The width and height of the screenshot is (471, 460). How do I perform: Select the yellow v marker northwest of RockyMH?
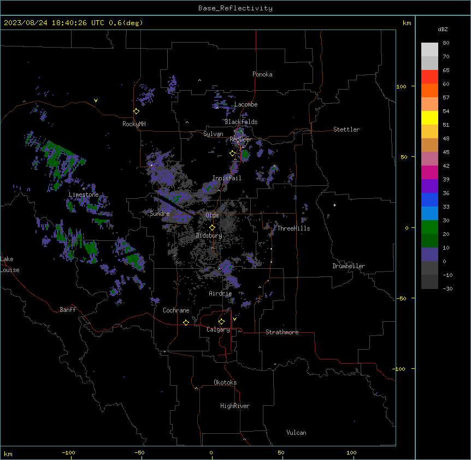96,101
